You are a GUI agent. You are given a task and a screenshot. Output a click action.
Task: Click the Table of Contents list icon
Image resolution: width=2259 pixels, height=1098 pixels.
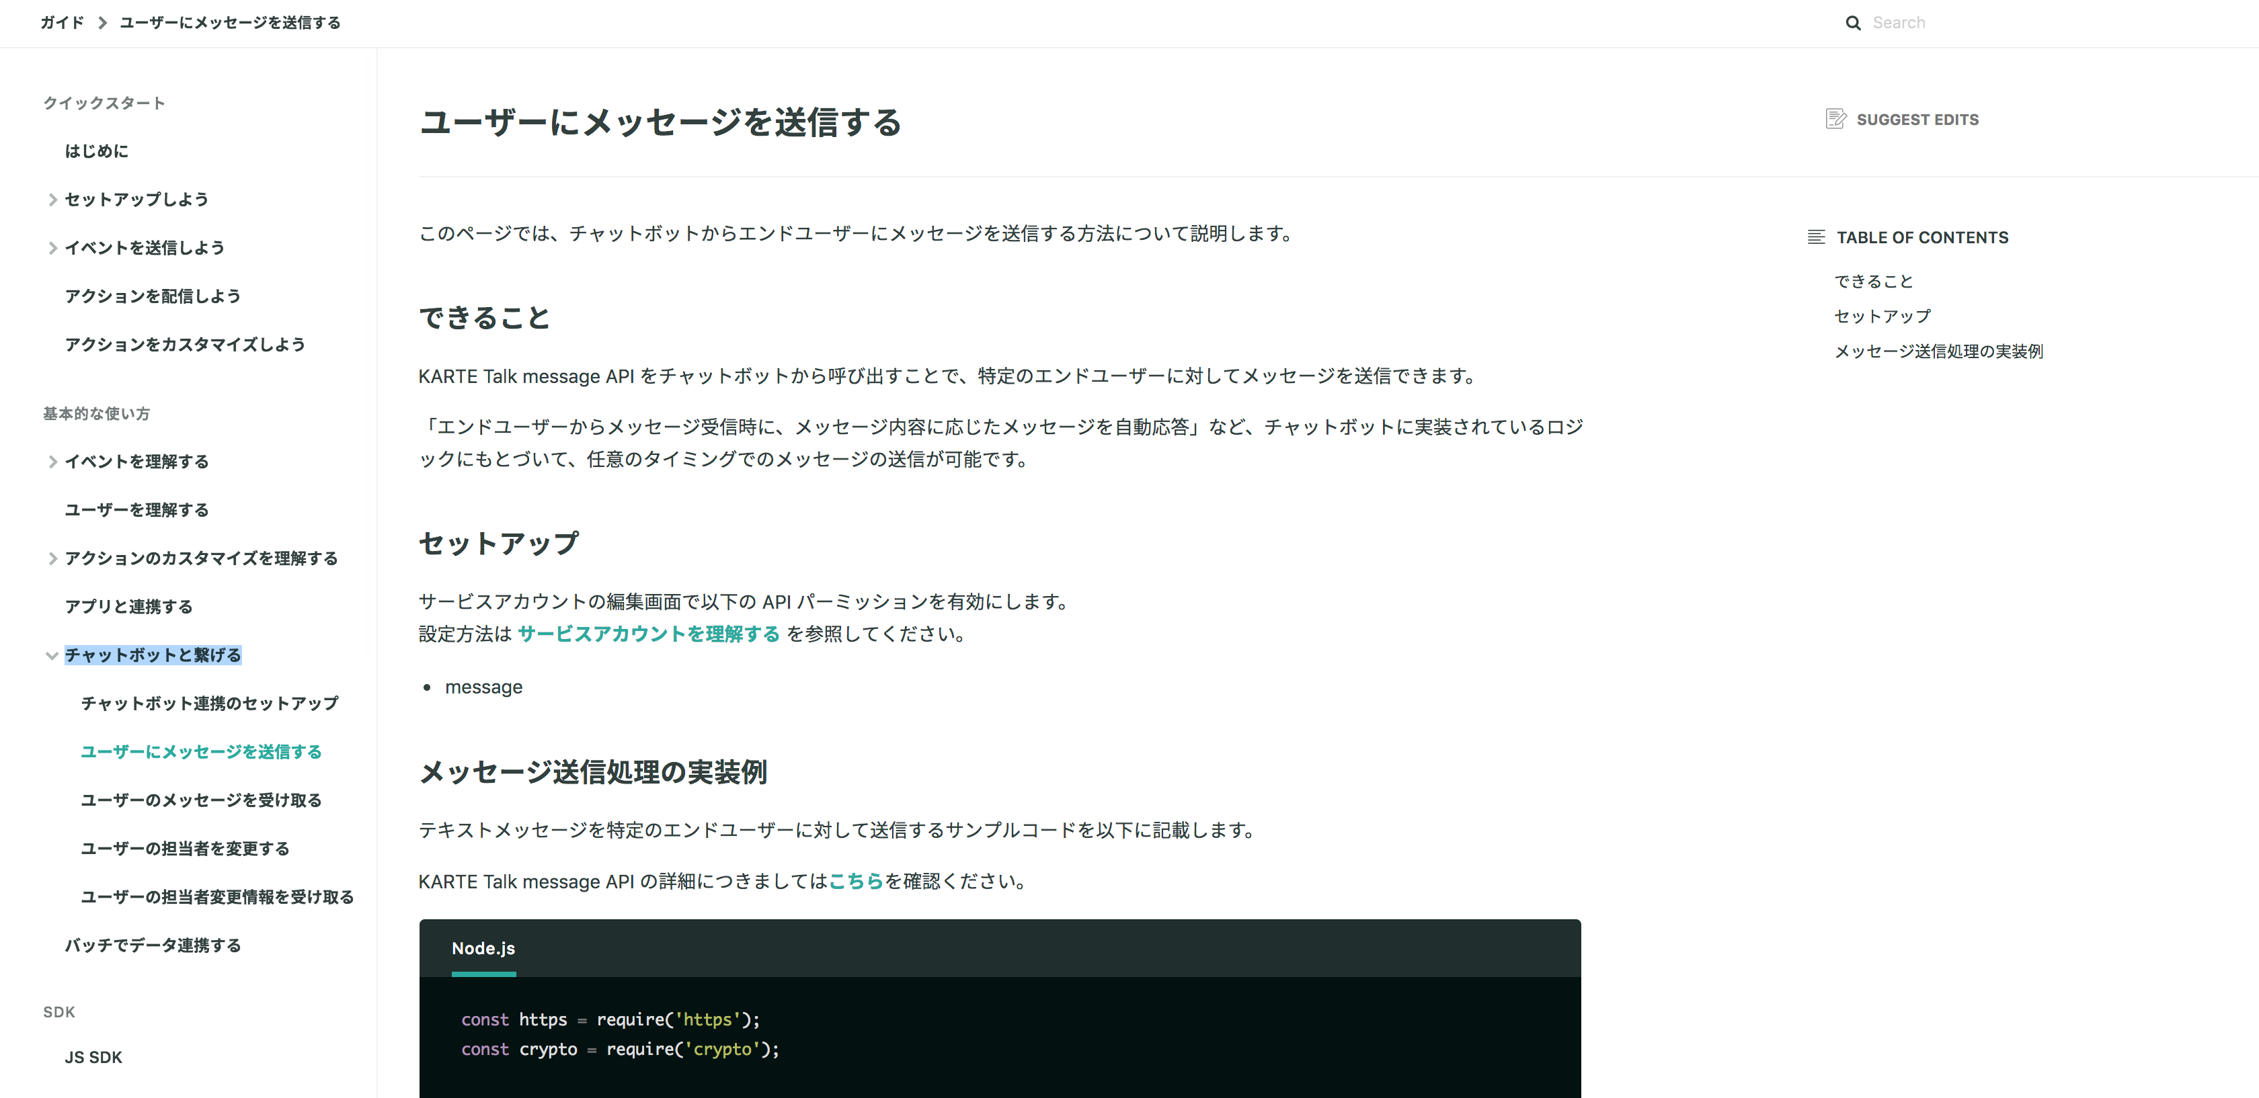(x=1816, y=237)
